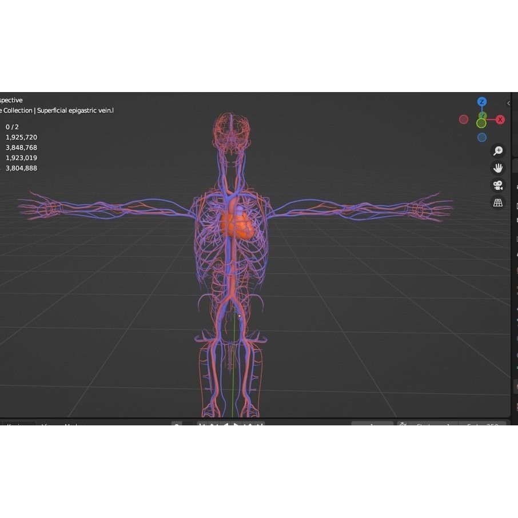Enable the auto keying record button
The height and width of the screenshot is (518, 518).
pyautogui.click(x=403, y=425)
